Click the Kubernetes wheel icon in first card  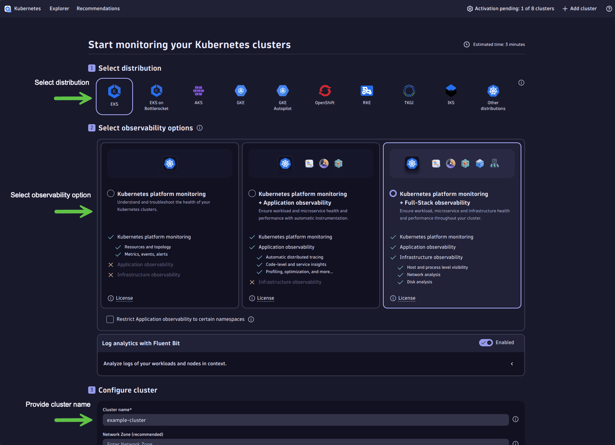click(x=170, y=164)
